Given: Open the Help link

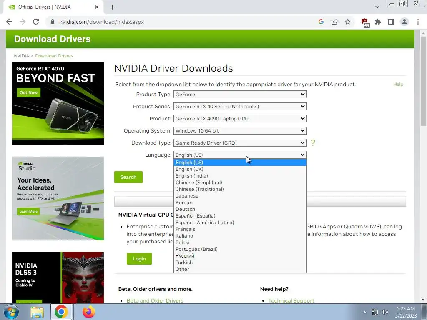Looking at the screenshot, I should (x=398, y=84).
